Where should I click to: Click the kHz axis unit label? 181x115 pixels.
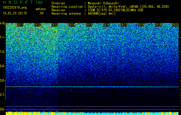3,23
